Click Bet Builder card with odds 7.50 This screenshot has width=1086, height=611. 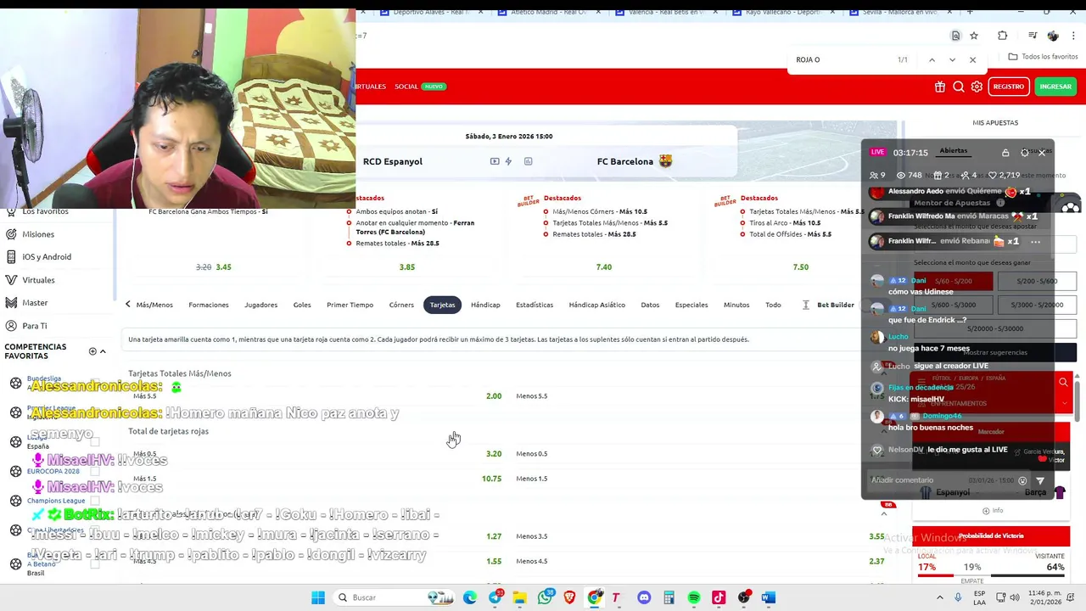800,233
